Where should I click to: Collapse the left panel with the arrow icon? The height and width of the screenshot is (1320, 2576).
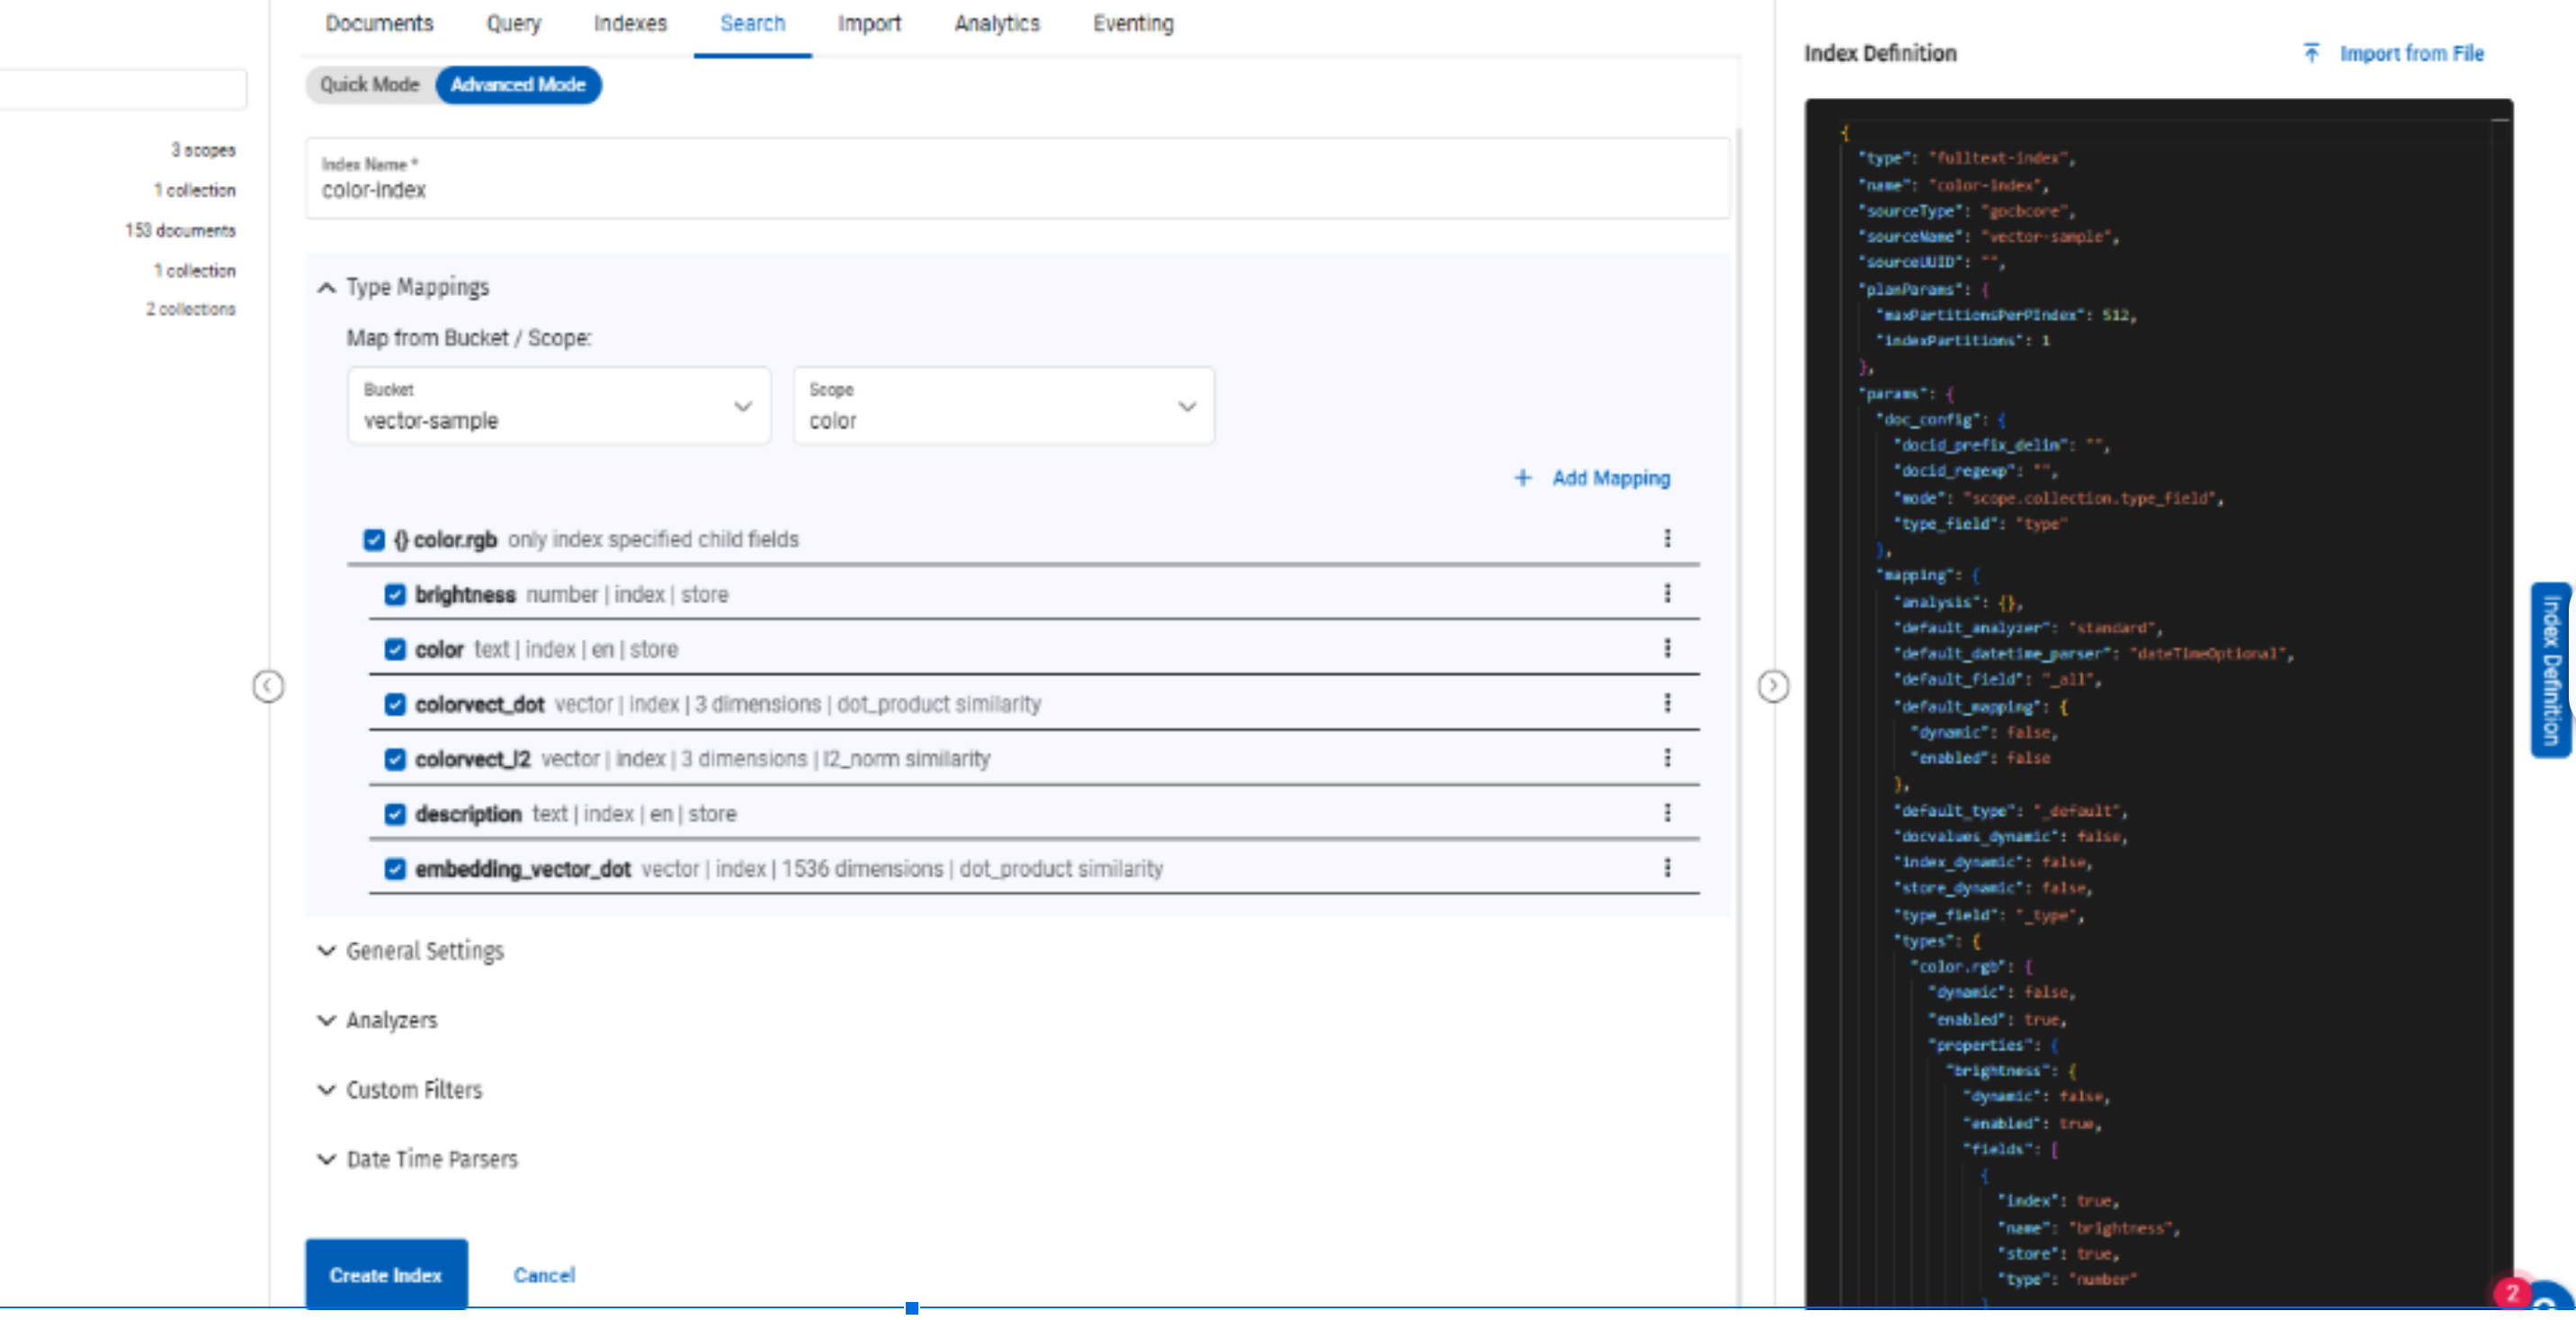tap(267, 686)
